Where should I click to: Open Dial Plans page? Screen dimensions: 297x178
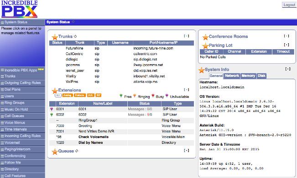pos(22,89)
